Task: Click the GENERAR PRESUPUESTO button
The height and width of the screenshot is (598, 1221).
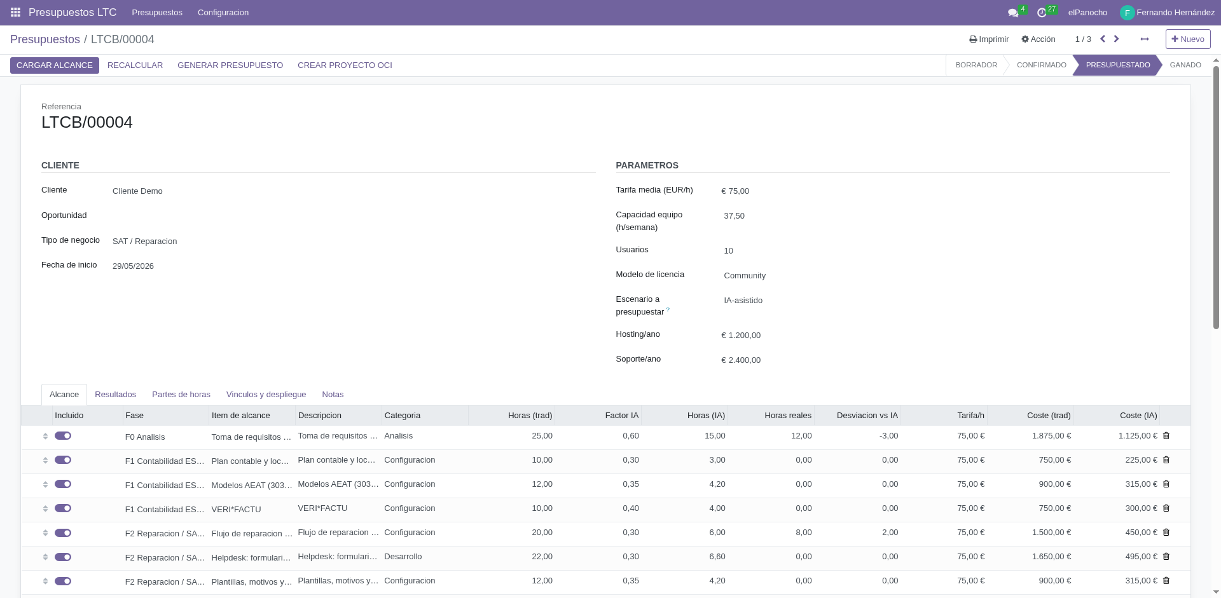Action: click(x=230, y=65)
